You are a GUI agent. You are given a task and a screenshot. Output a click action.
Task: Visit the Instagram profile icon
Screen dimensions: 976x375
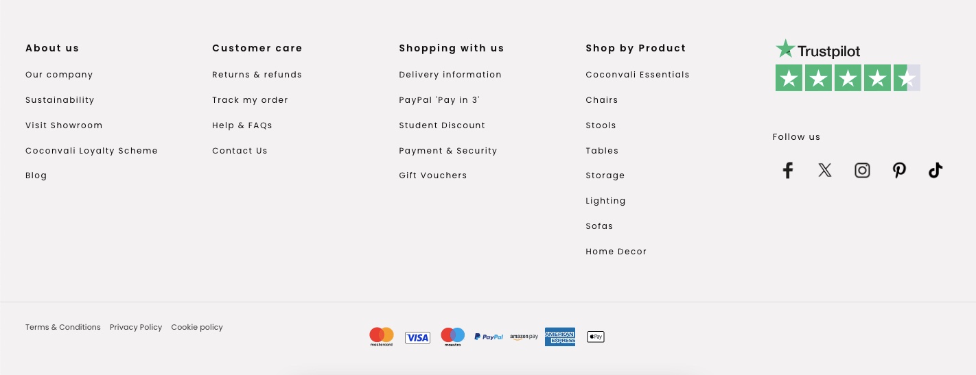pyautogui.click(x=862, y=171)
